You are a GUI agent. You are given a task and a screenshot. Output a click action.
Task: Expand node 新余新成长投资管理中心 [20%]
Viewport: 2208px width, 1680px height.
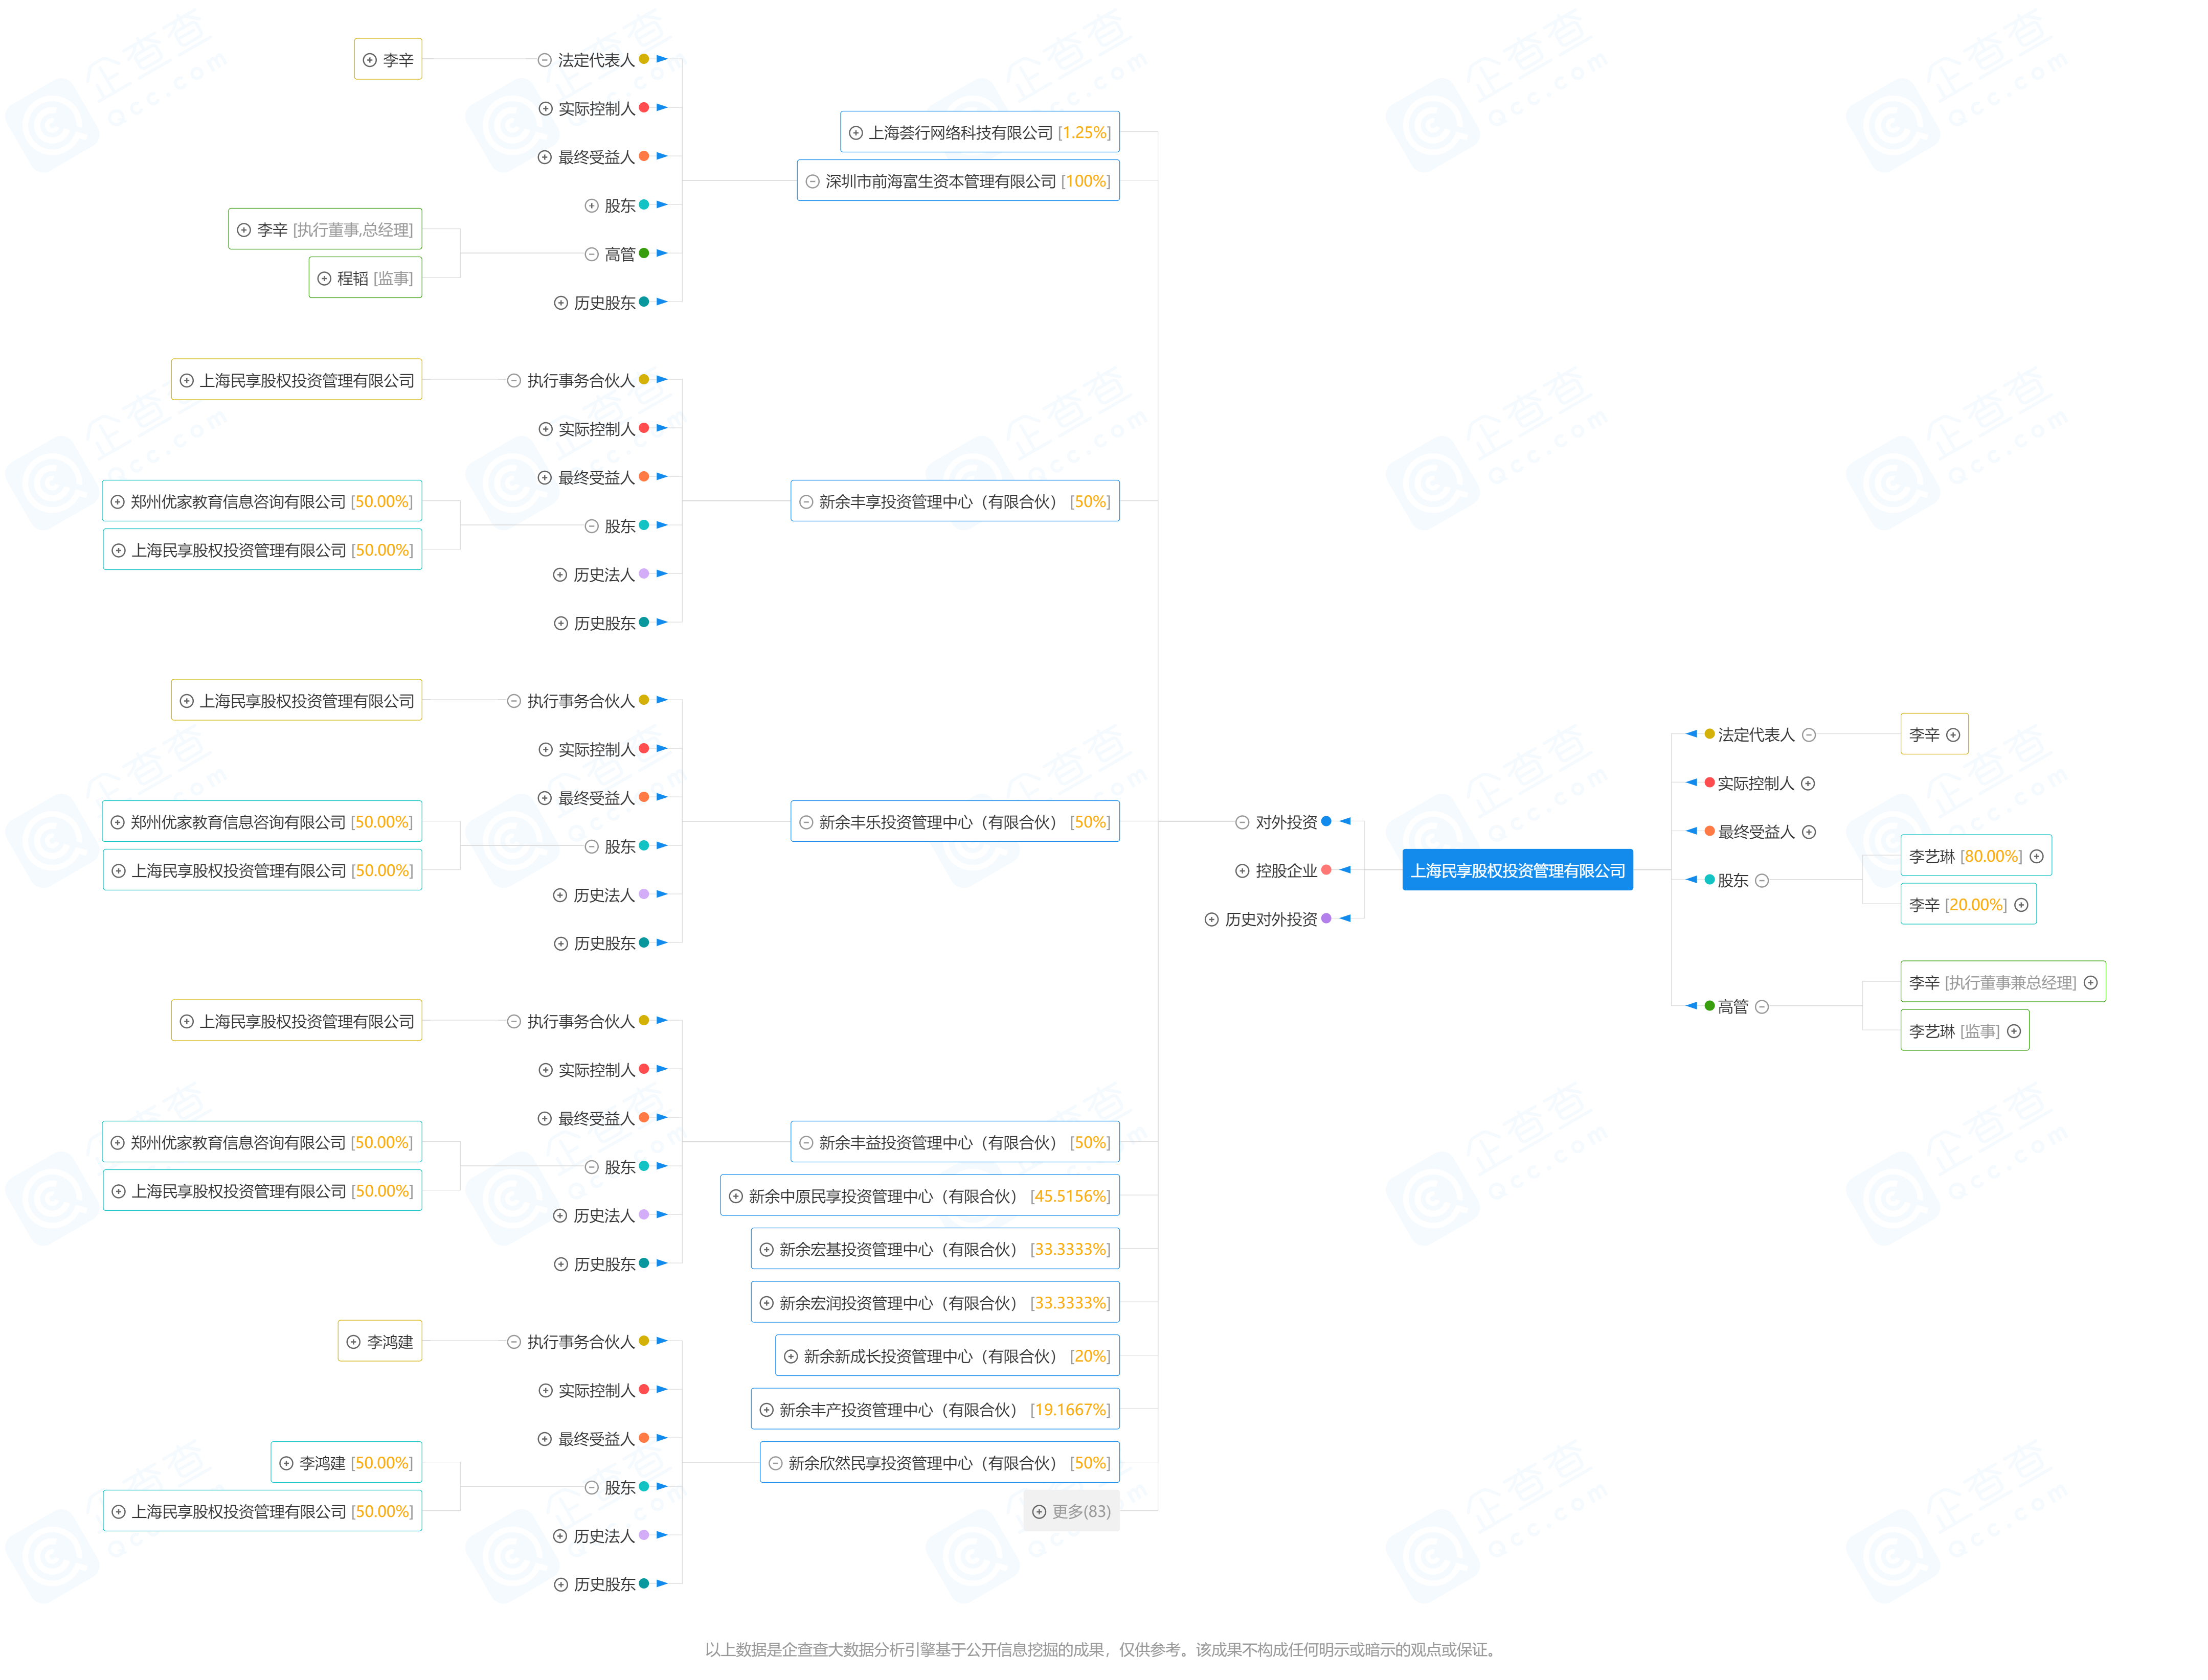(x=791, y=1356)
